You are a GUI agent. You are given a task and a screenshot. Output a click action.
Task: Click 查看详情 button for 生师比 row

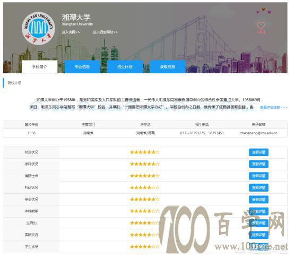(258, 223)
